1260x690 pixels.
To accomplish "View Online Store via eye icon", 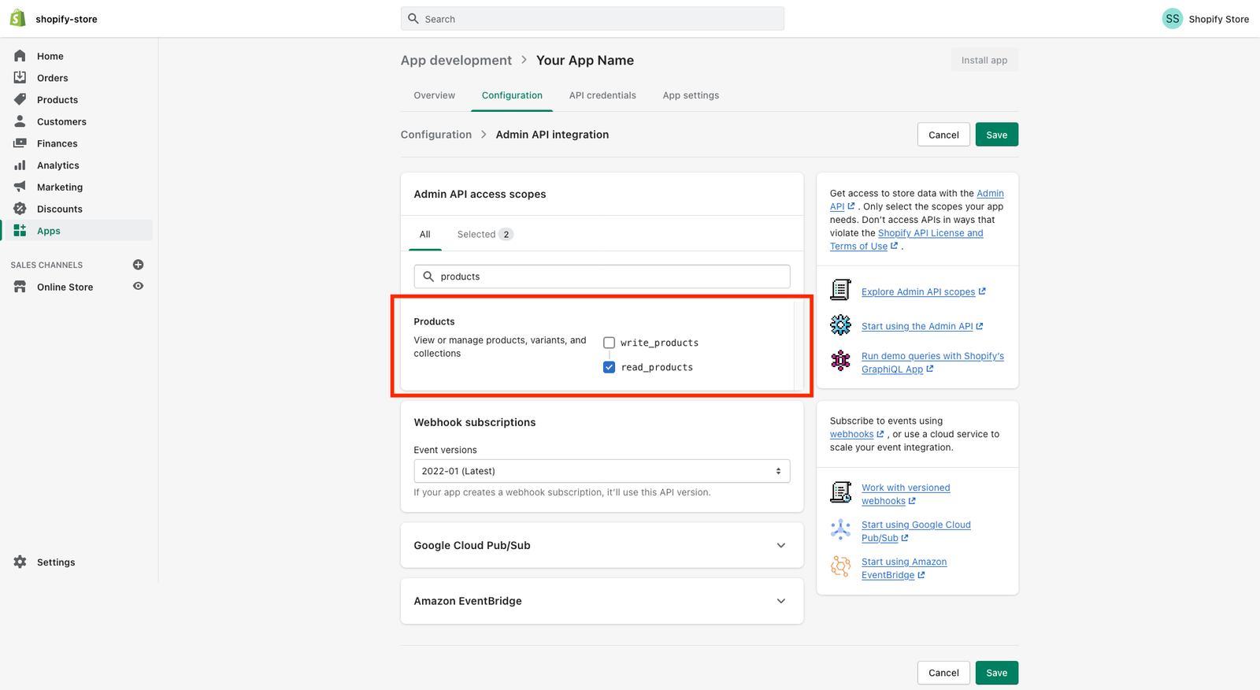I will point(138,287).
